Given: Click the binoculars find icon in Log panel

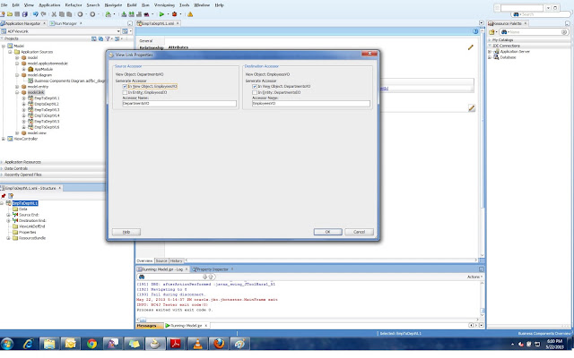Looking at the screenshot, I should click(x=142, y=277).
